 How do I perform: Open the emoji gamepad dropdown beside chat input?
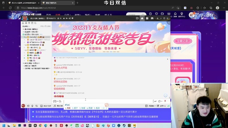(55, 101)
